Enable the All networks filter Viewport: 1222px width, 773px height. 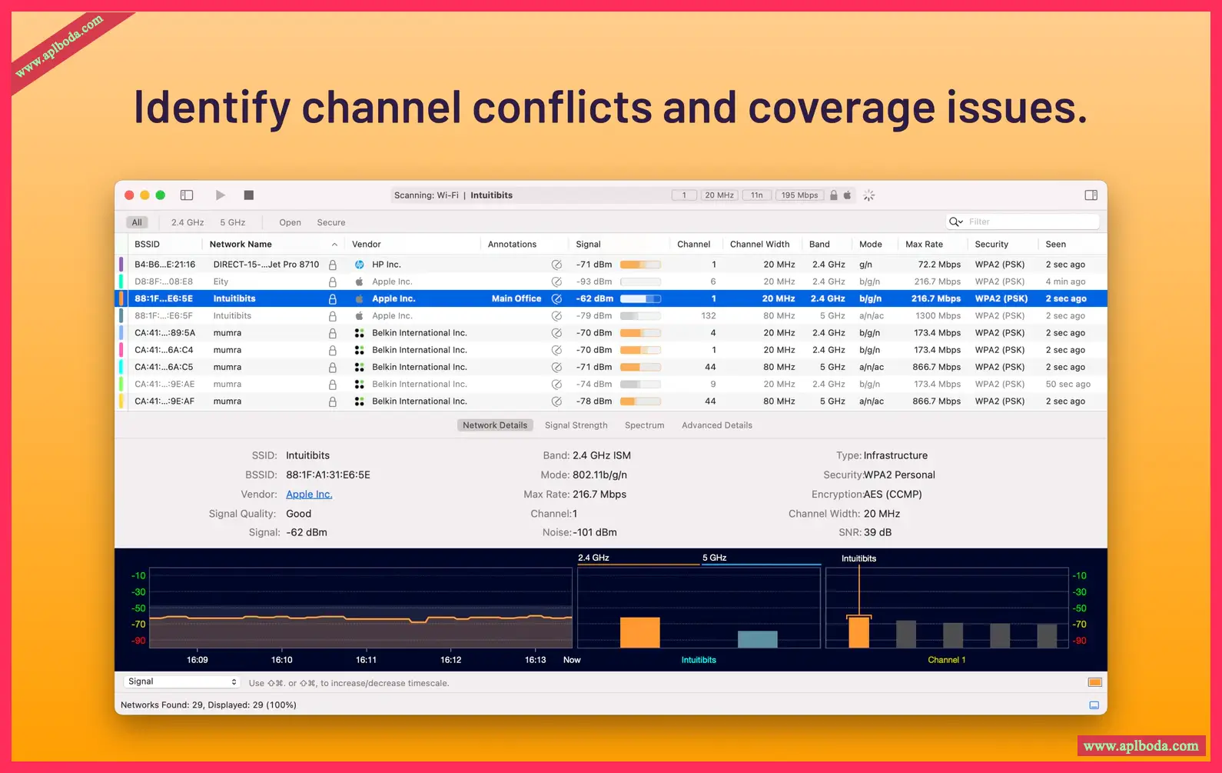[x=137, y=222]
